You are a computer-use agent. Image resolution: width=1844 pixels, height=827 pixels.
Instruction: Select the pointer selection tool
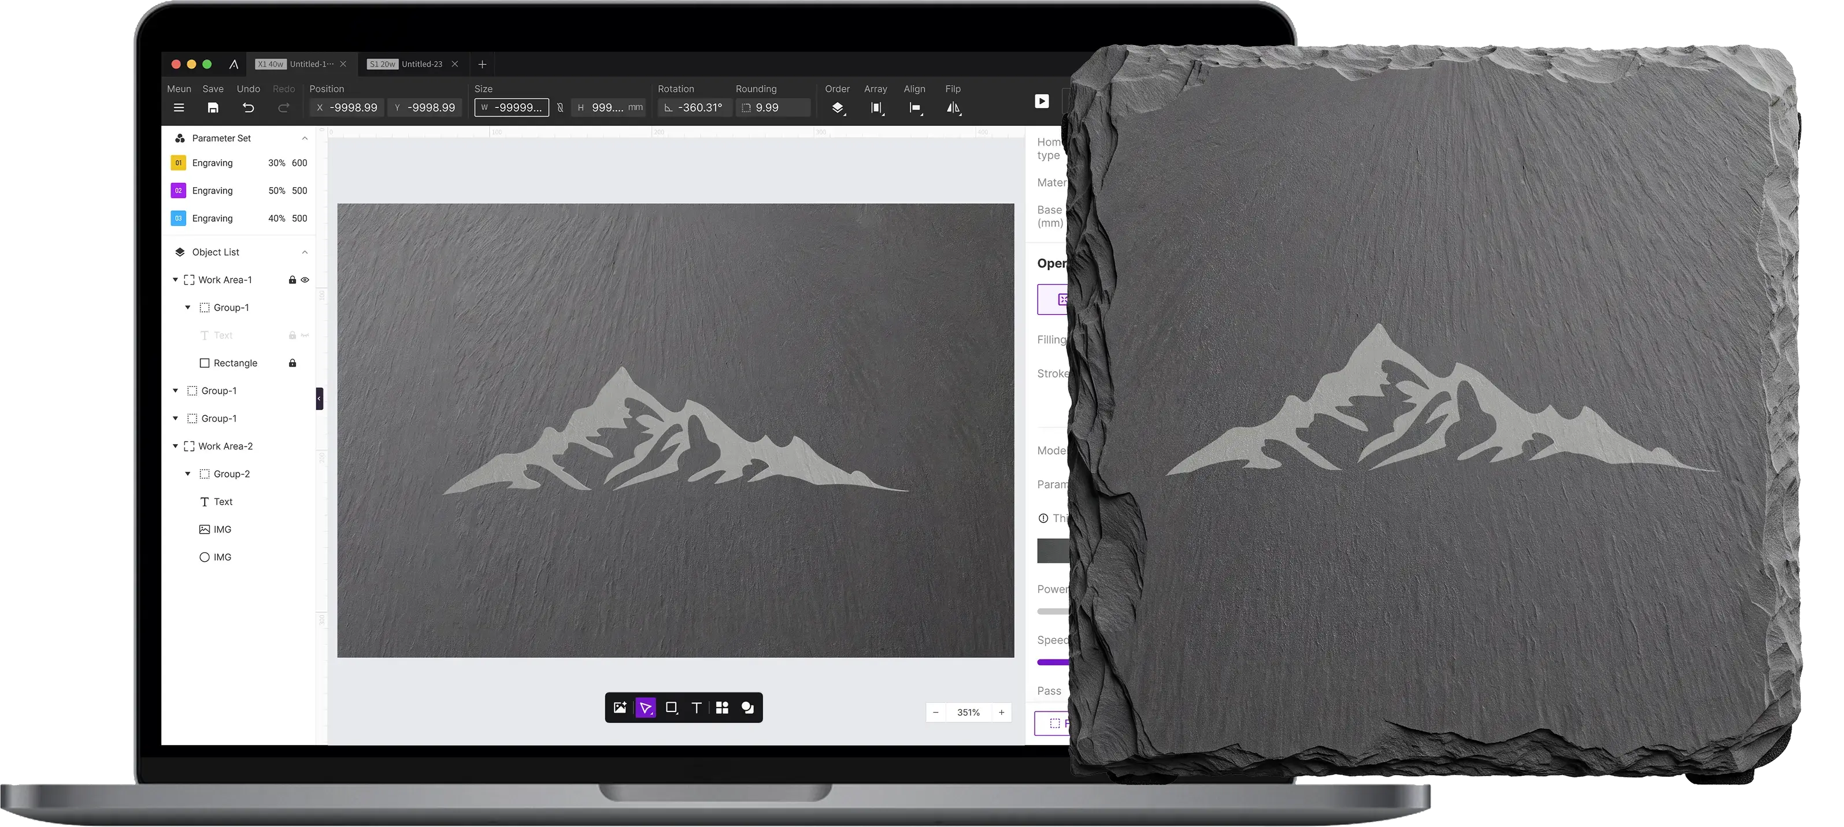click(x=646, y=707)
